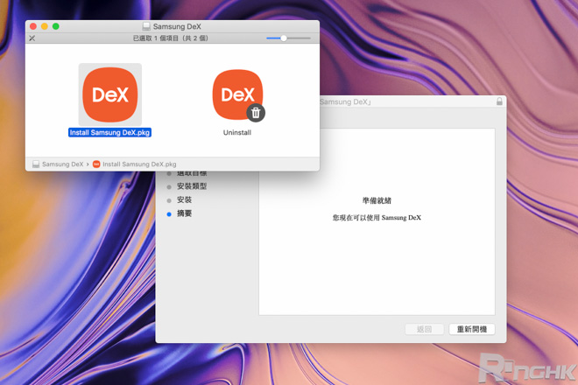Click the small DeX icon in path bar

point(96,164)
